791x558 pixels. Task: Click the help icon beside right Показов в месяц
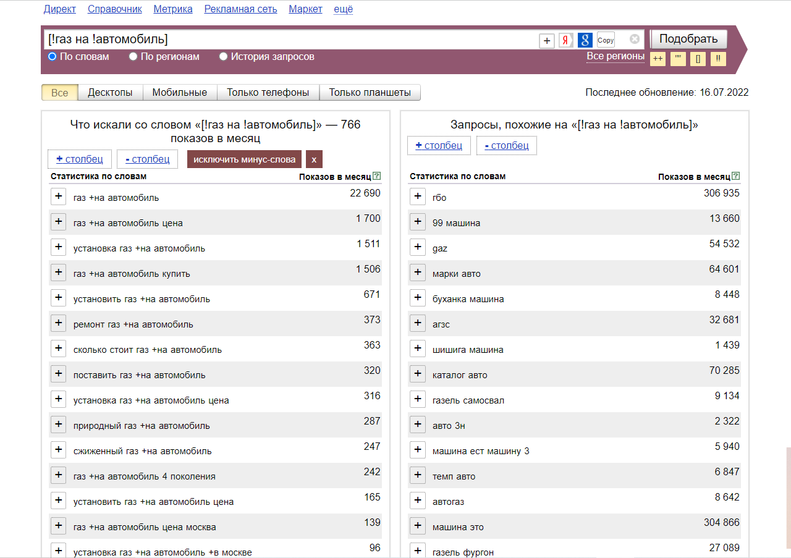coord(736,176)
